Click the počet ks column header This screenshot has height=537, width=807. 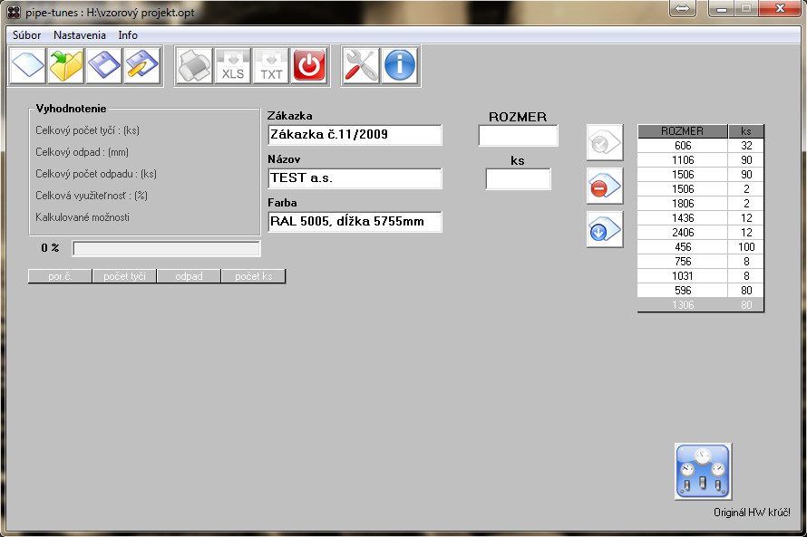pyautogui.click(x=253, y=276)
